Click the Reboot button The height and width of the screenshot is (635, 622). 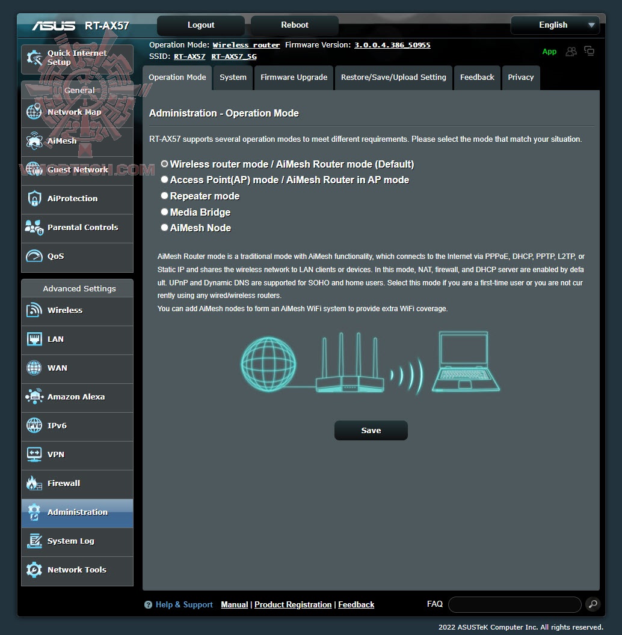[x=295, y=25]
